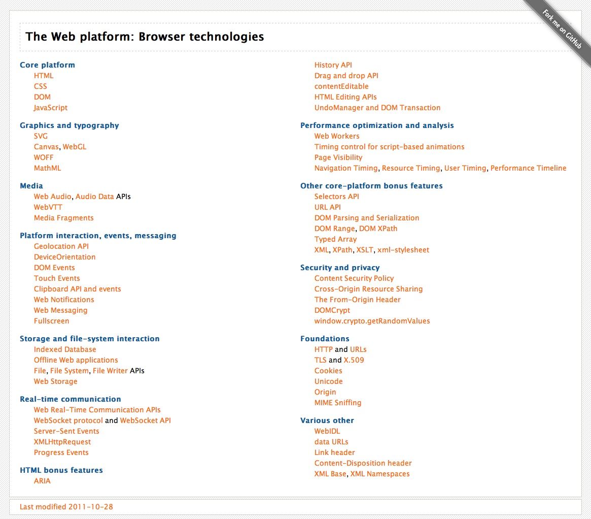The width and height of the screenshot is (591, 519).
Task: Open the Indexed Database link
Action: 64,349
